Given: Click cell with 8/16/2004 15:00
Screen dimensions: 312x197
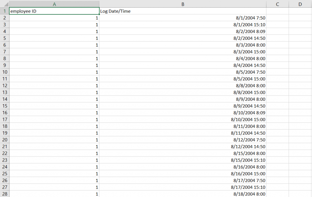Looking at the screenshot, I should [183, 174].
